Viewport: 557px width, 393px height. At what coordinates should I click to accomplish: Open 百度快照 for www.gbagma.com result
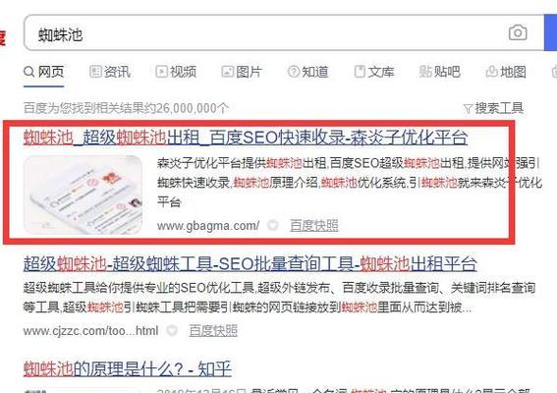point(314,226)
